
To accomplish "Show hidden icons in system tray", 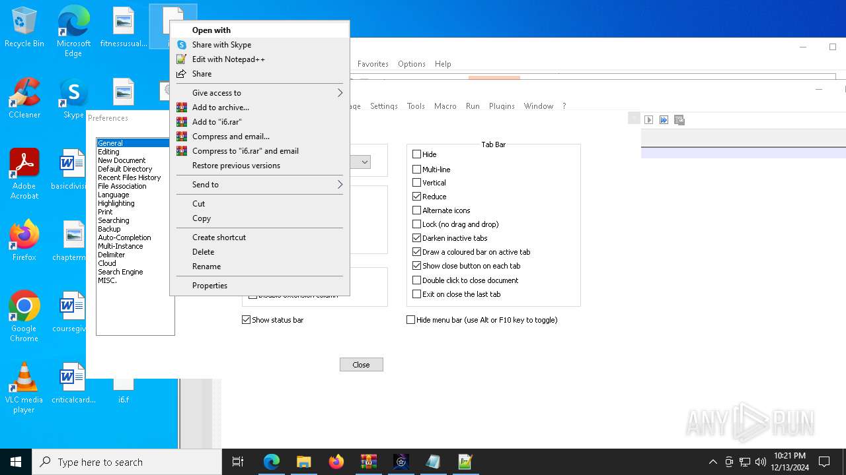I will [712, 462].
